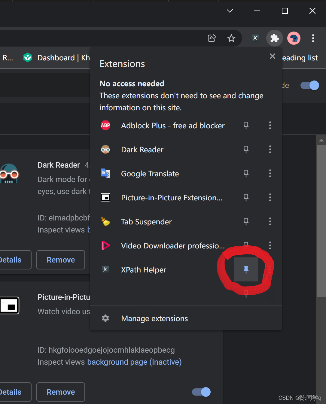Image resolution: width=326 pixels, height=404 pixels.
Task: Open Manage extensions
Action: pyautogui.click(x=186, y=318)
